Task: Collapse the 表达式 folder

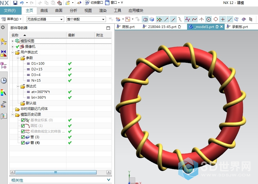Action: (x=18, y=86)
